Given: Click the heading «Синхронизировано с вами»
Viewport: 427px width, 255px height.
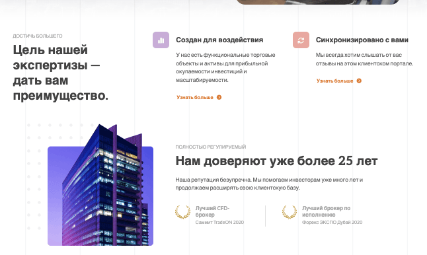Looking at the screenshot, I should (362, 40).
